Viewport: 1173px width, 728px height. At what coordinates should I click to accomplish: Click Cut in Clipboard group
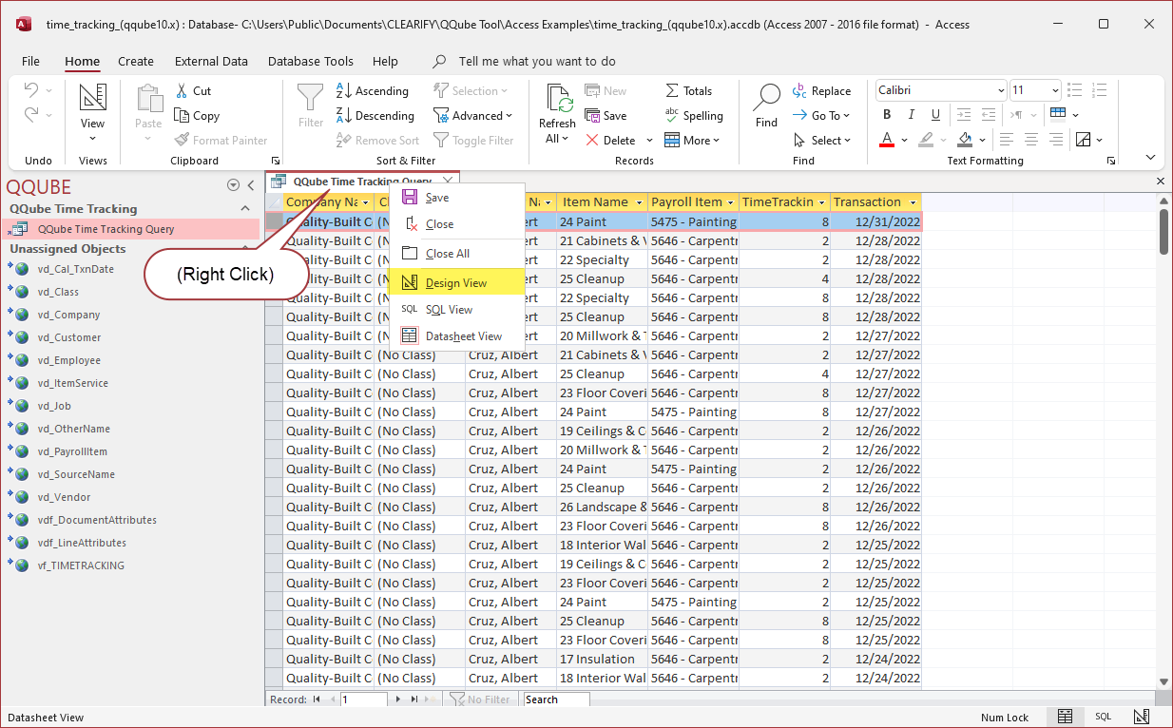pyautogui.click(x=193, y=91)
